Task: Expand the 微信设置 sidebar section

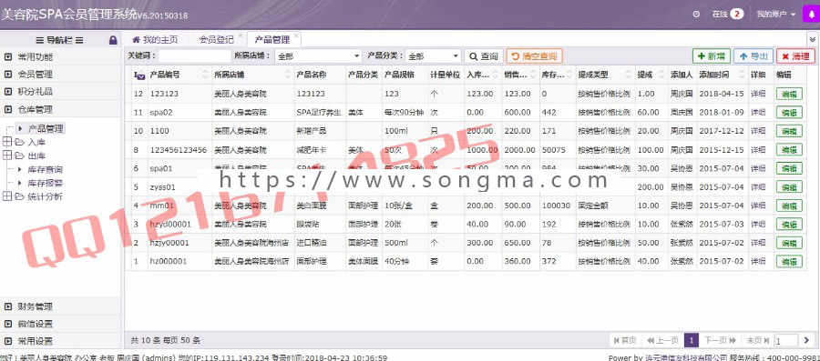Action: click(61, 324)
